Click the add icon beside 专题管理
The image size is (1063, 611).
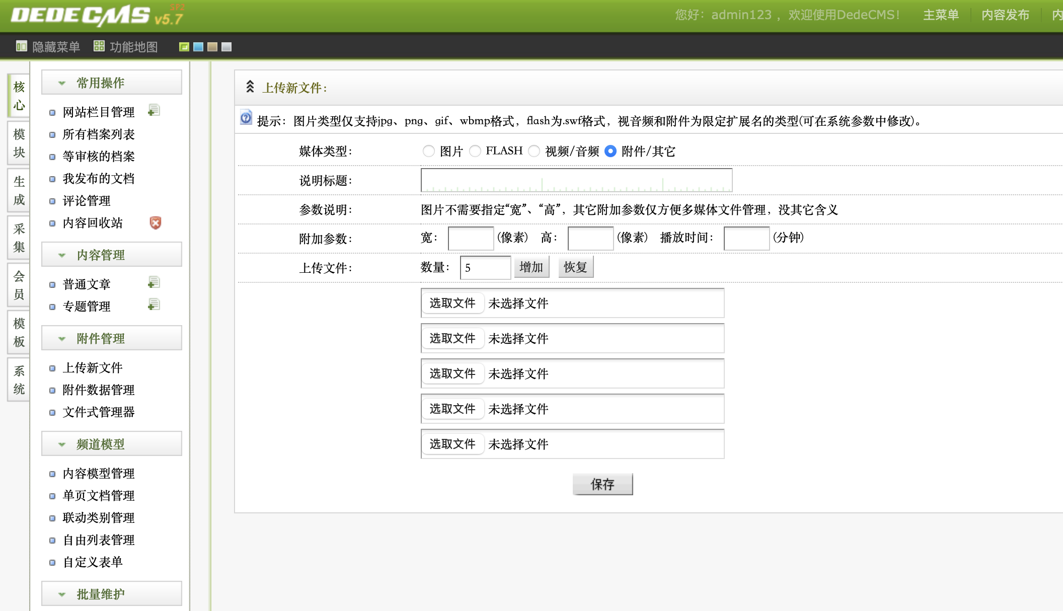tap(154, 305)
